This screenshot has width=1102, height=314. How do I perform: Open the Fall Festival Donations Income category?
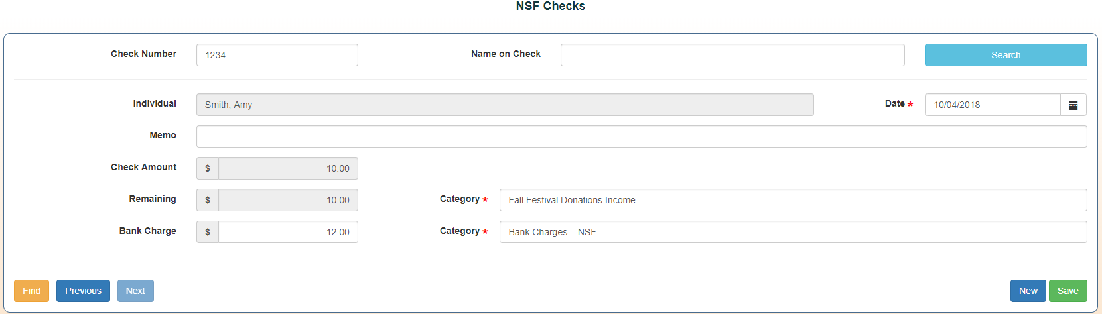pyautogui.click(x=793, y=200)
